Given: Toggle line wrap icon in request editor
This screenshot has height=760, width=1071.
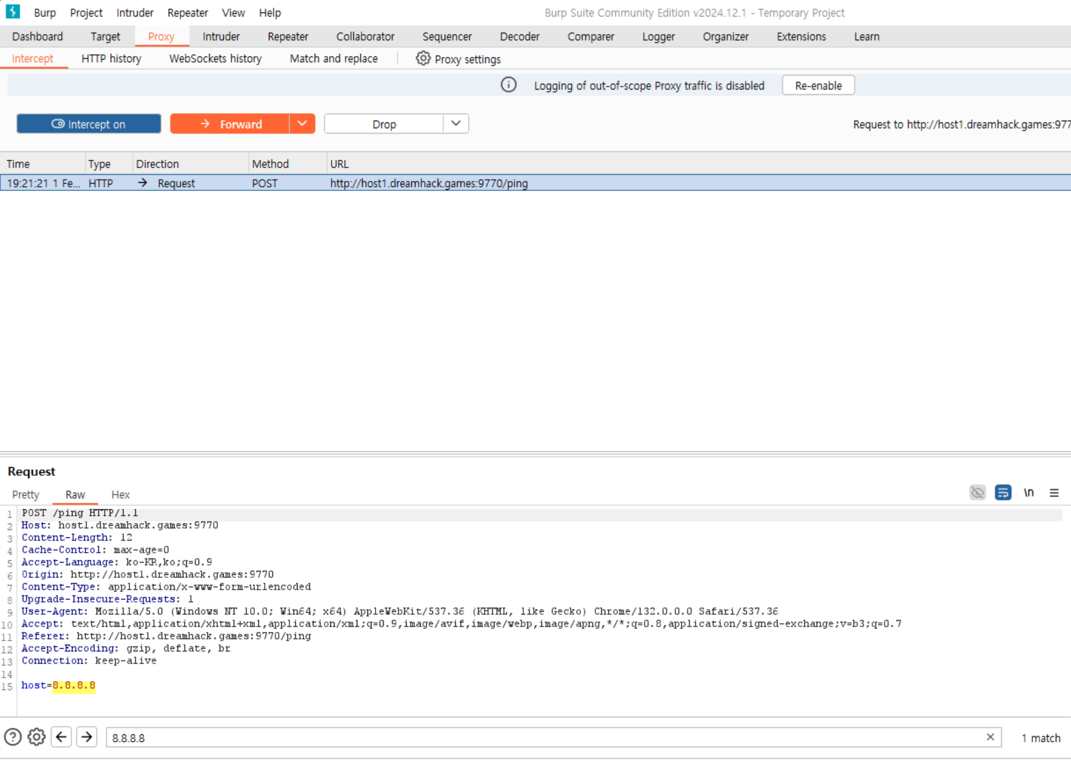Looking at the screenshot, I should click(x=1003, y=493).
